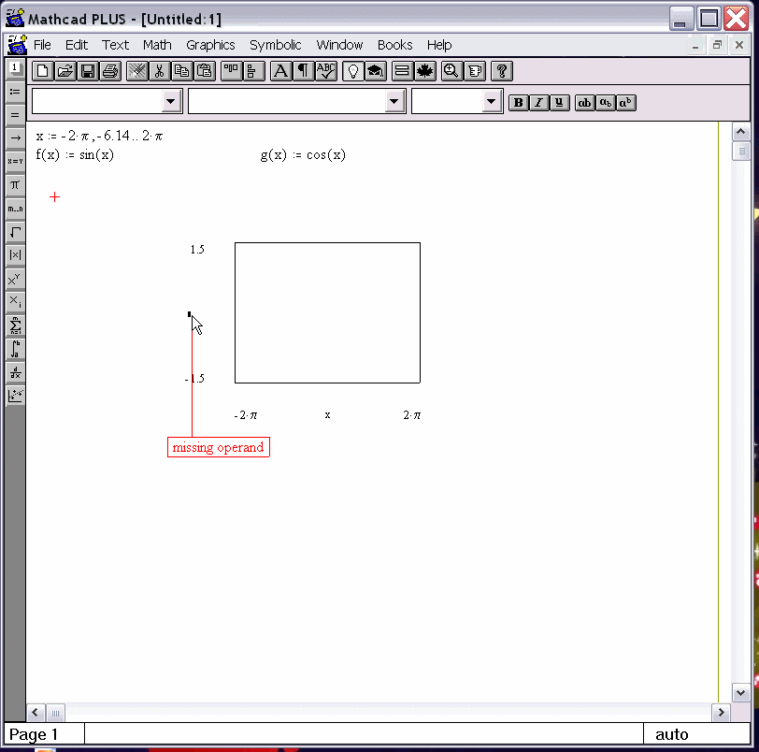Click the summation operator palette button
This screenshot has width=759, height=752.
point(15,325)
